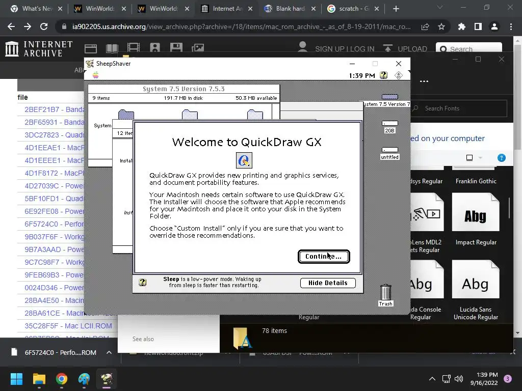
Task: Switch to the scratch Google tab
Action: point(353,9)
